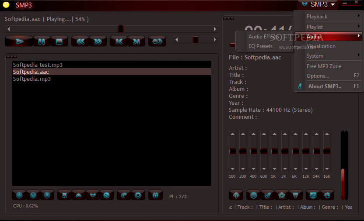Open the About SMP3 feather icon entry
The width and height of the screenshot is (364, 221).
(328, 86)
